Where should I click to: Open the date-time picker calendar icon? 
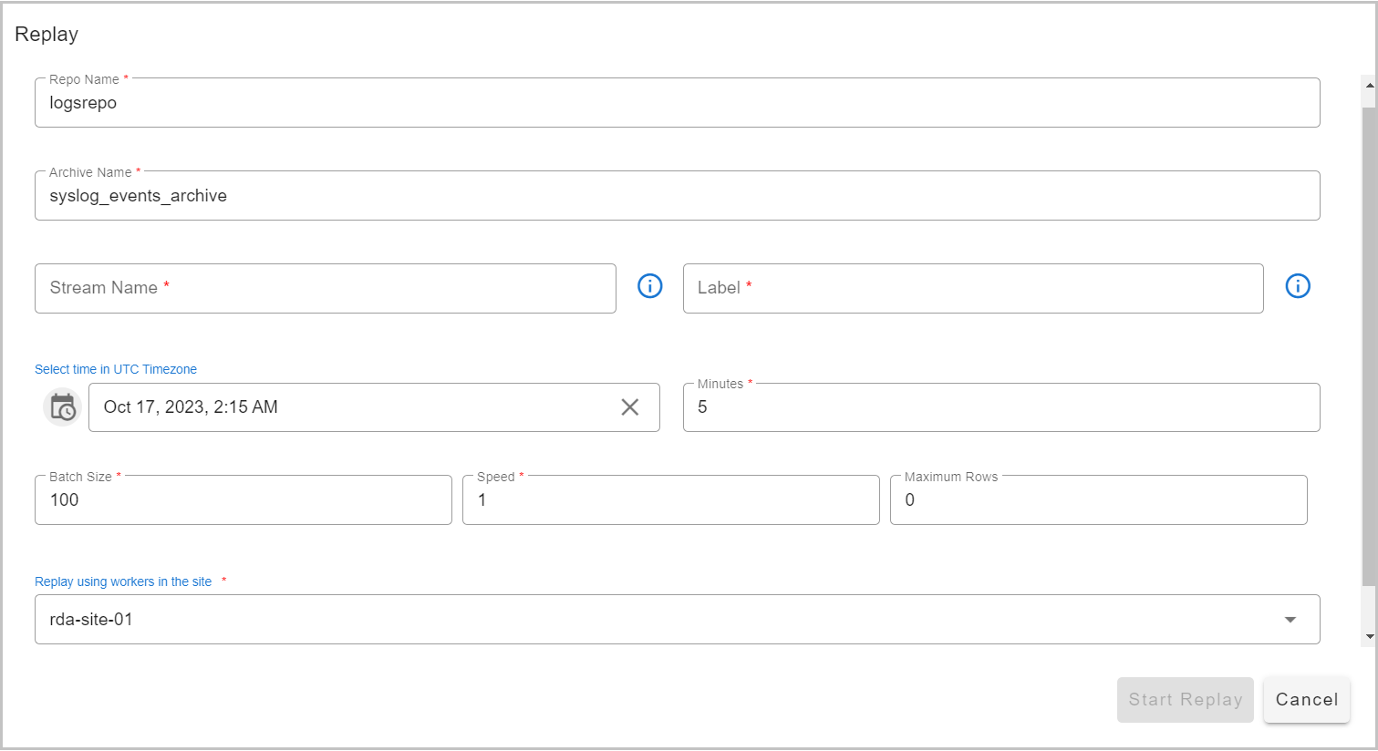[61, 406]
